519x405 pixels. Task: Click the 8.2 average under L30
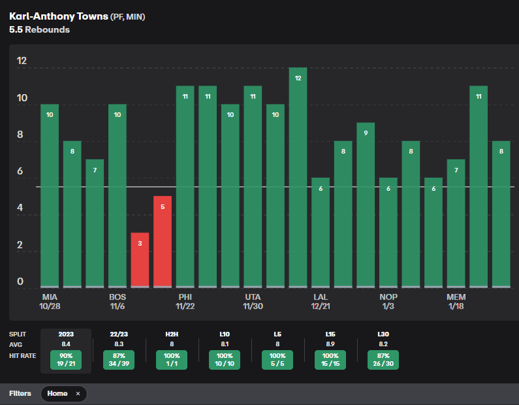click(383, 344)
